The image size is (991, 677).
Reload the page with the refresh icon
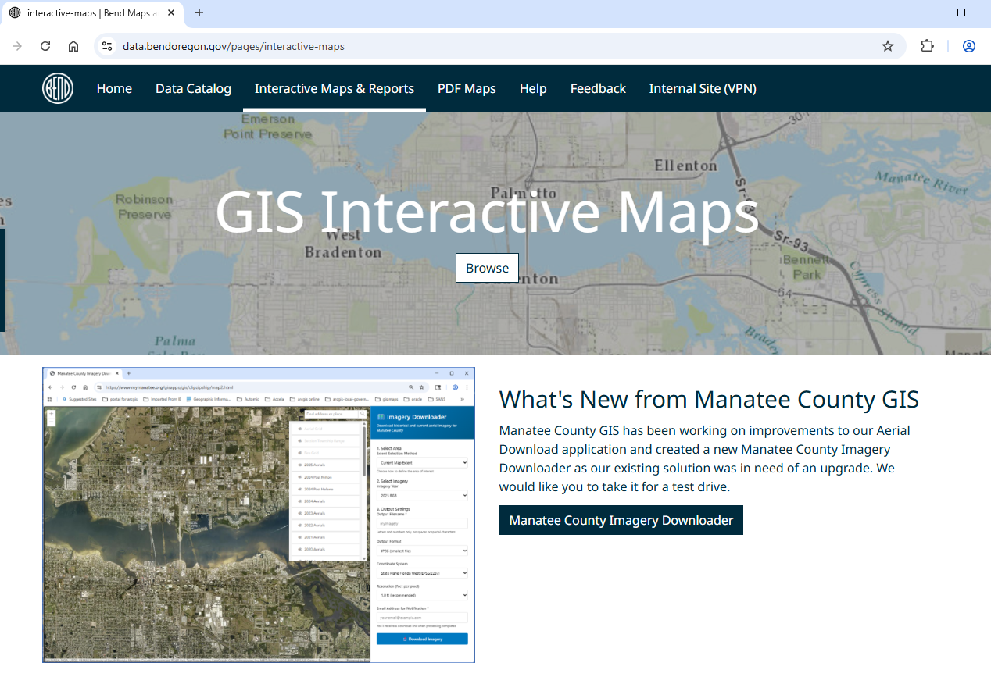pos(45,46)
